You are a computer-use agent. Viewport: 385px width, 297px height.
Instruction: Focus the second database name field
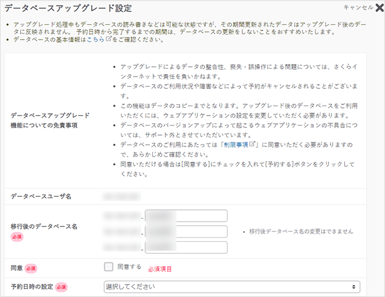[x=186, y=231]
